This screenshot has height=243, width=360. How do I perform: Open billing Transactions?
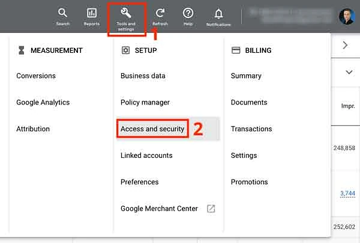pyautogui.click(x=251, y=129)
